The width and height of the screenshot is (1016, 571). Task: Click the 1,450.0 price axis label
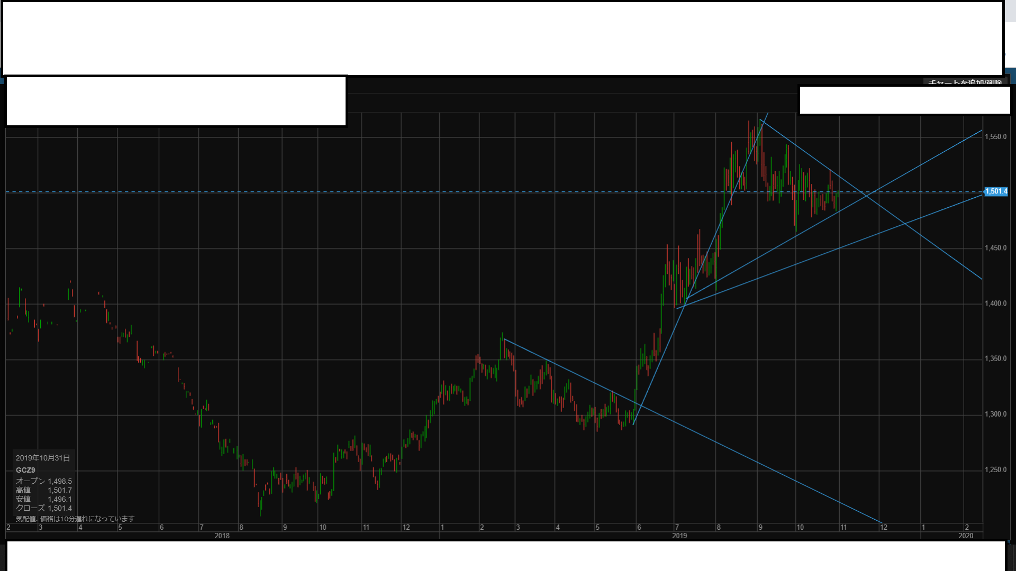pos(995,248)
